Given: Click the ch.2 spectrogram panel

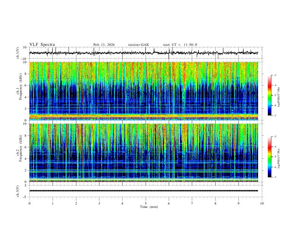Looking at the screenshot, I should [143, 153].
